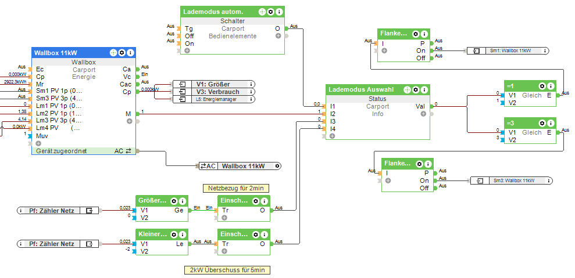Screen dimensions: 575x278
Task: Click gear on Wallbox 11kW AC connector
Action: click(277, 166)
